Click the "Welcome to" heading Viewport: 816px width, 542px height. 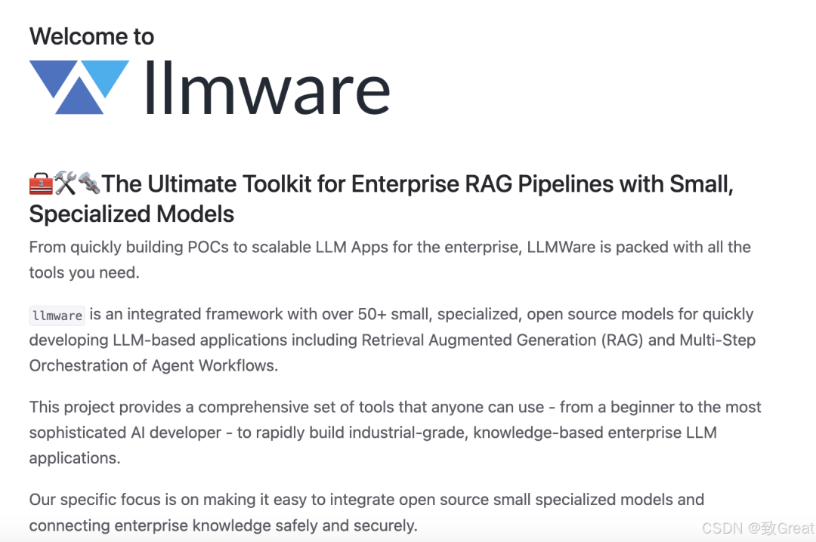click(91, 36)
